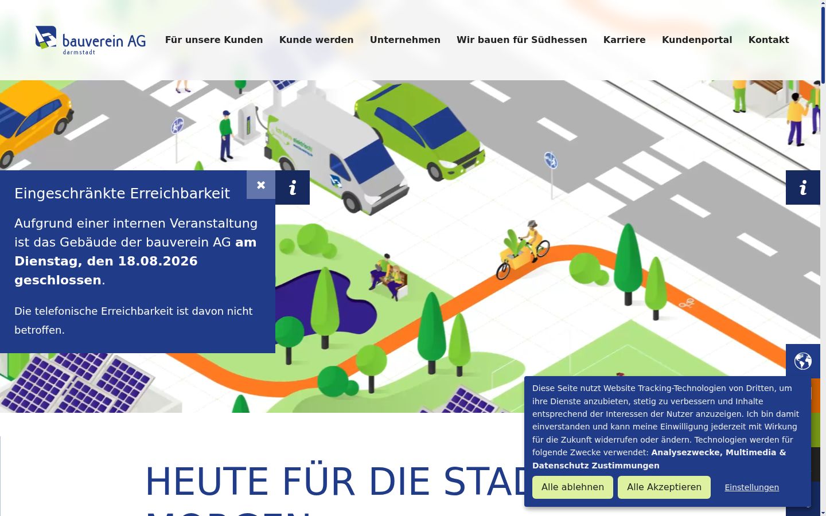Close the Eingeschränkte Erreichbarkeit notice
826x516 pixels.
261,185
